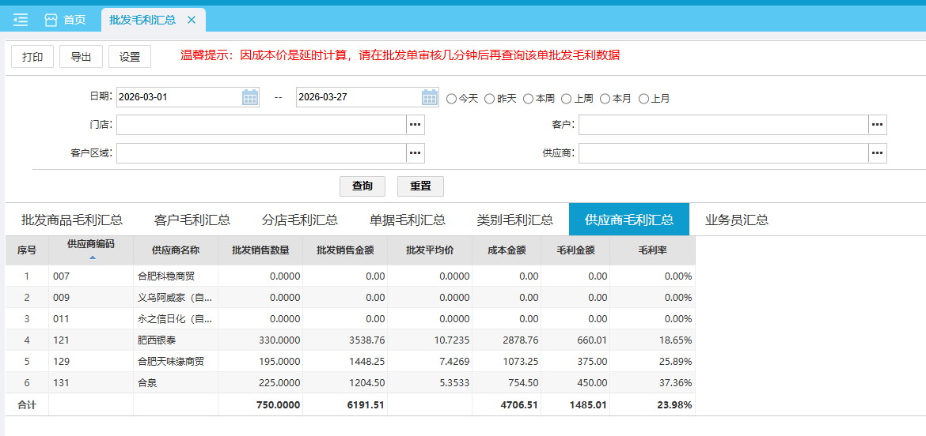Screen dimensions: 926x436
Task: Open end date calendar picker
Action: [430, 97]
